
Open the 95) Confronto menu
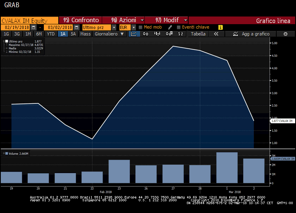click(x=80, y=20)
